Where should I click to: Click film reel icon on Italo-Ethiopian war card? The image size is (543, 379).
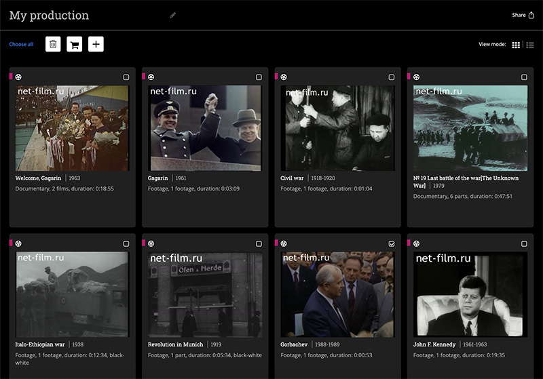(18, 243)
